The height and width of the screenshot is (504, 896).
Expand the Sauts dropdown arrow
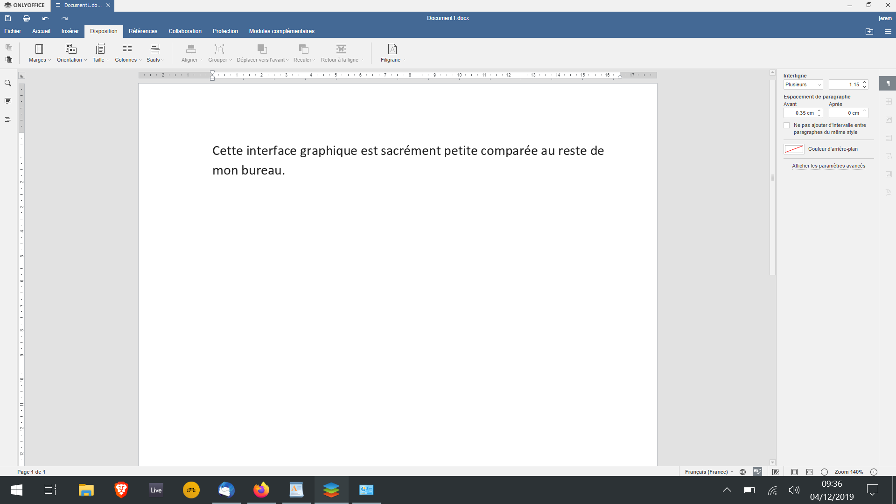[x=162, y=60]
